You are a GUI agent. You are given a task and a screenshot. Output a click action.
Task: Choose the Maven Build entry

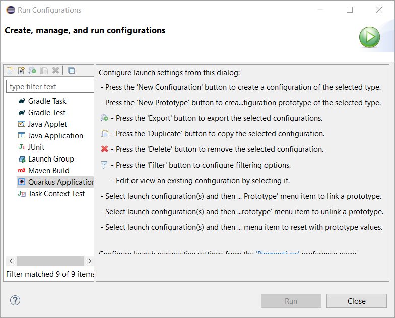pyautogui.click(x=49, y=171)
